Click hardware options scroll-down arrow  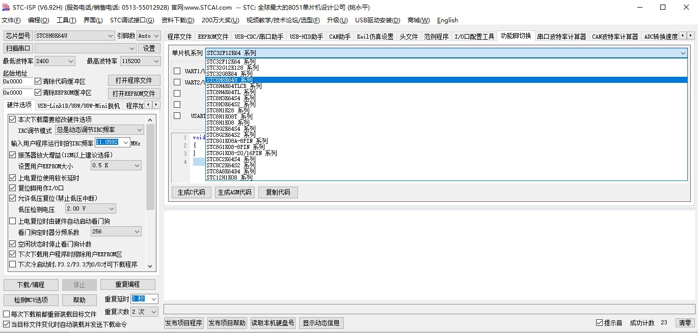(x=150, y=265)
